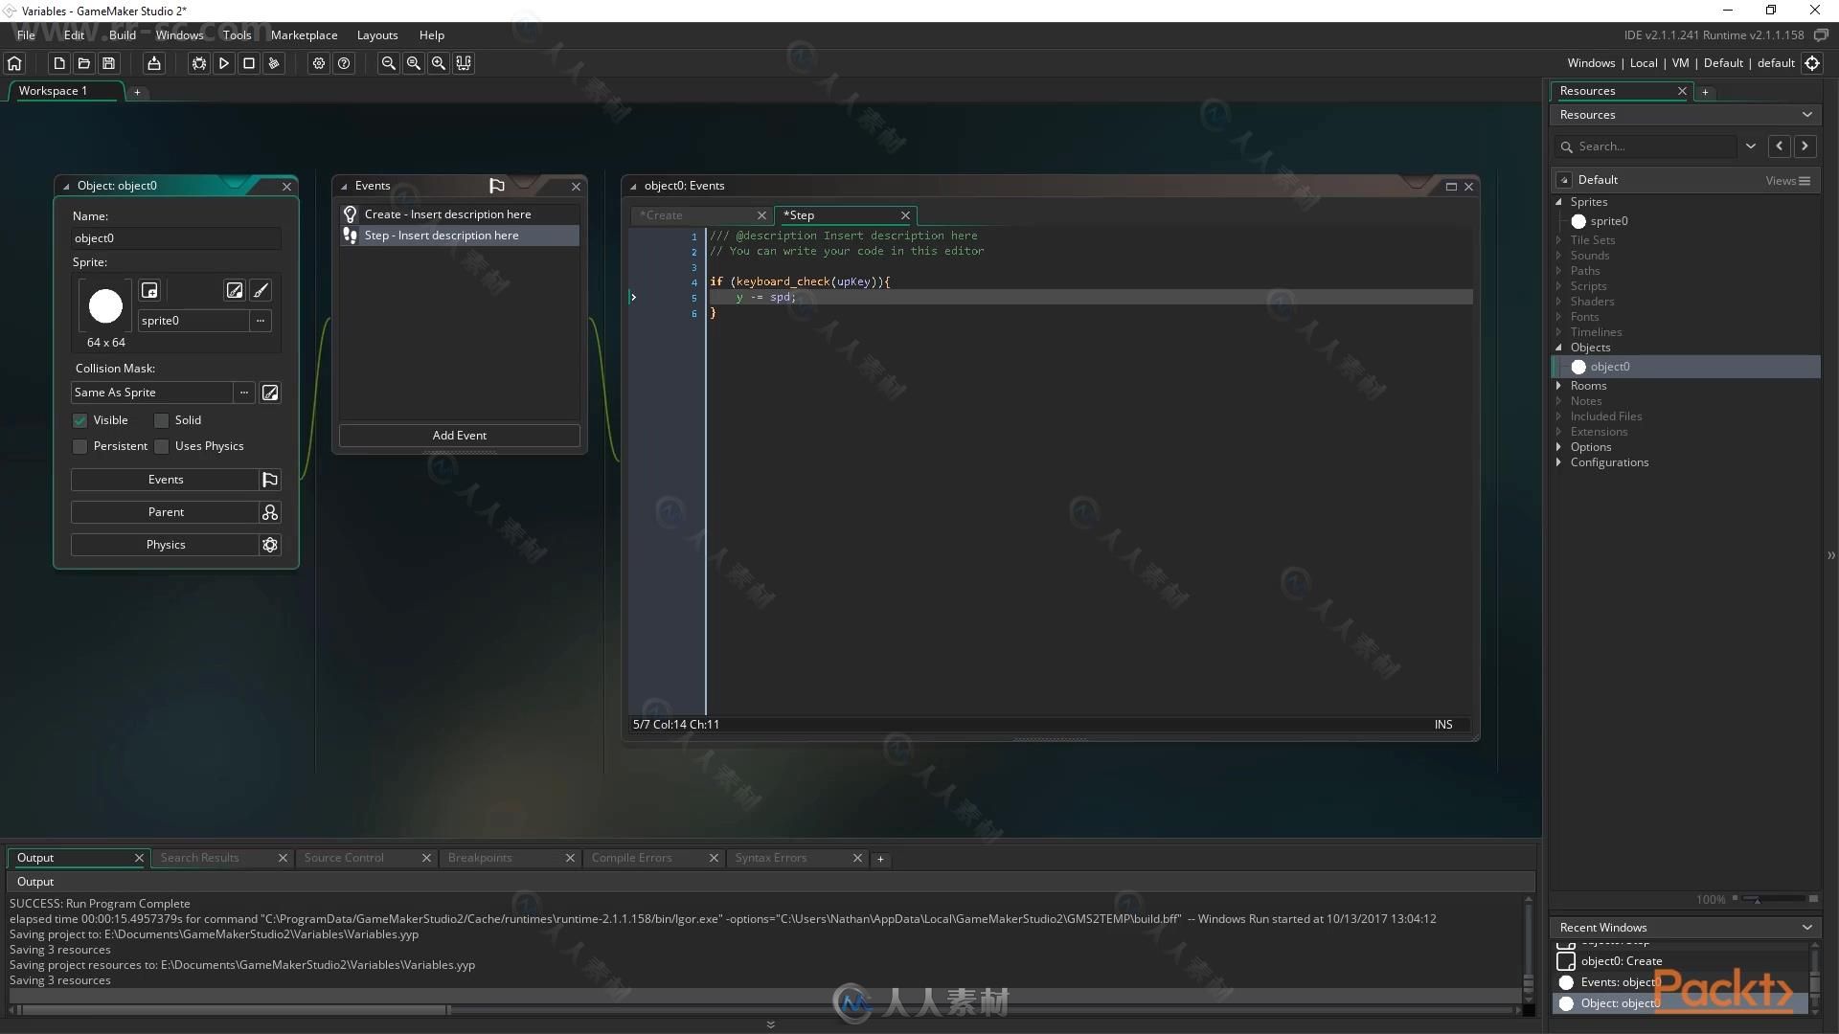Add a new workspace tab with plus
1839x1034 pixels.
click(137, 92)
